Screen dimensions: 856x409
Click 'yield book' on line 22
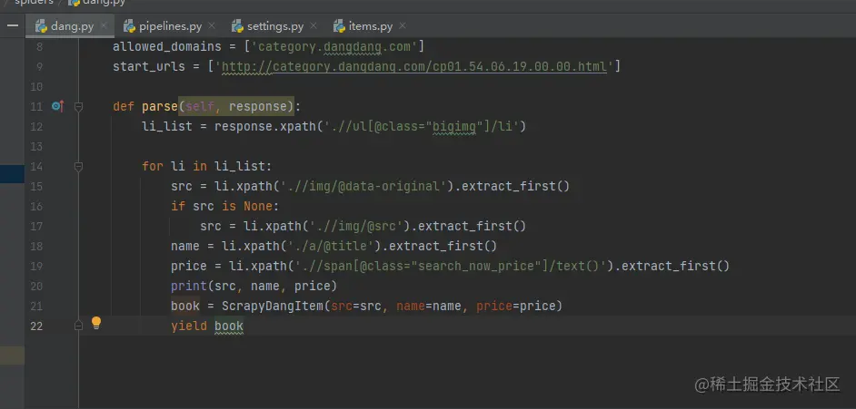coord(207,326)
